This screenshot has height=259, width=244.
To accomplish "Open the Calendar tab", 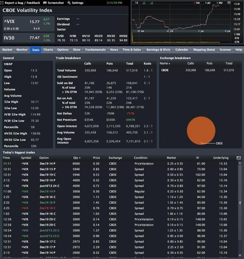I will (181, 50).
